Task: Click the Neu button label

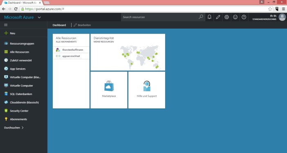Action: click(13, 33)
